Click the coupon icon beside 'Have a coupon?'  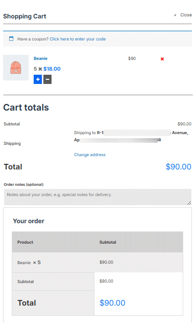(x=11, y=39)
